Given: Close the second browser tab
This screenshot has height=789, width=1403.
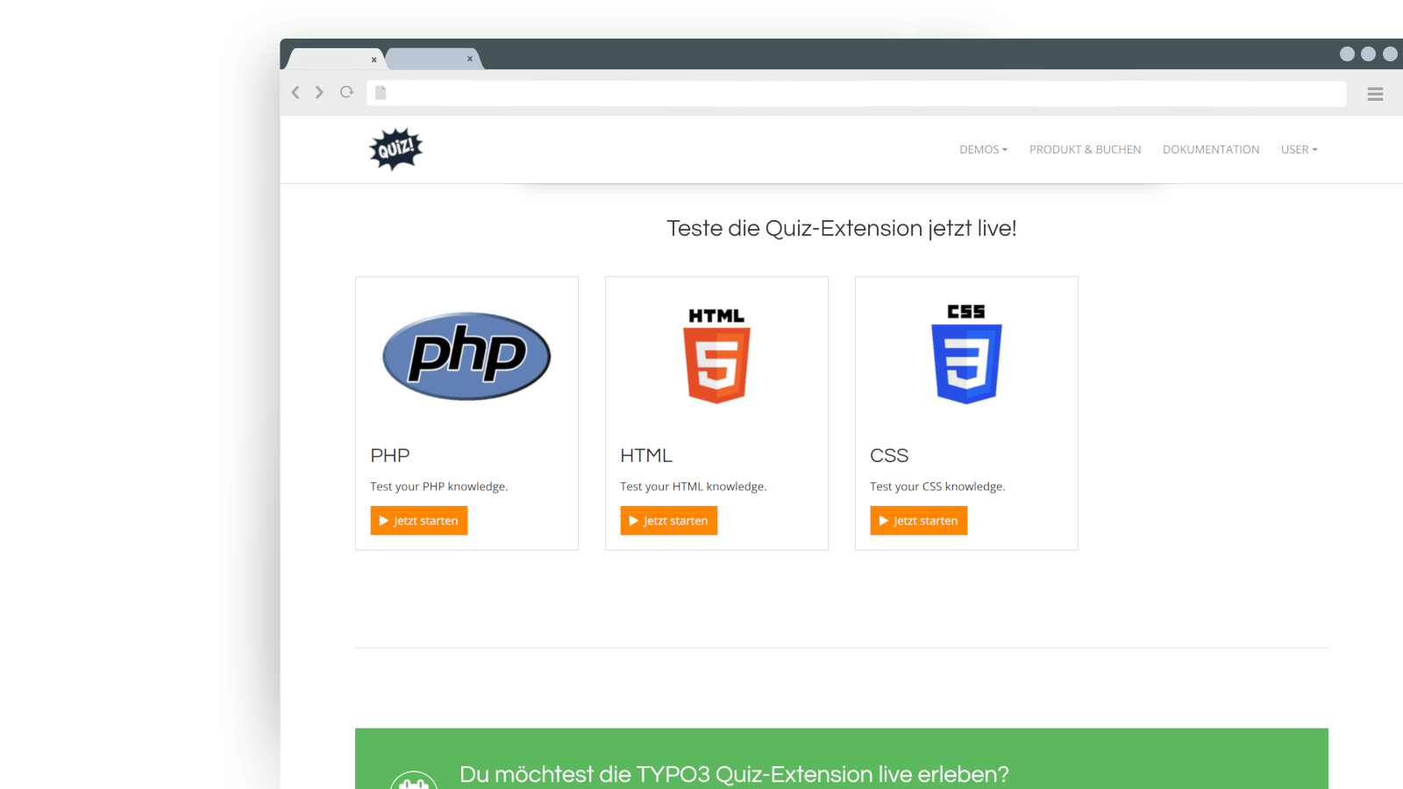Looking at the screenshot, I should point(470,59).
